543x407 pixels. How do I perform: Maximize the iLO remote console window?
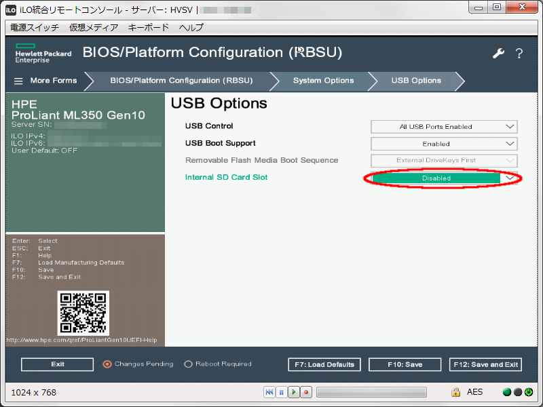[497, 7]
